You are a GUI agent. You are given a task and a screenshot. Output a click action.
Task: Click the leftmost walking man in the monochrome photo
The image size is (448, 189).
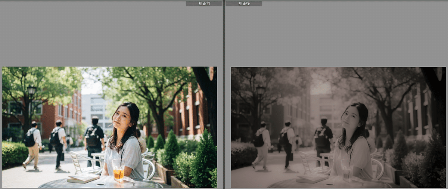point(262,144)
